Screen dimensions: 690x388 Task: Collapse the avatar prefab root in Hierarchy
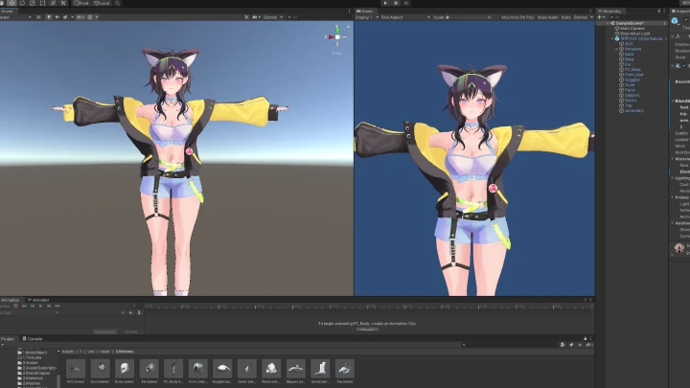(612, 38)
